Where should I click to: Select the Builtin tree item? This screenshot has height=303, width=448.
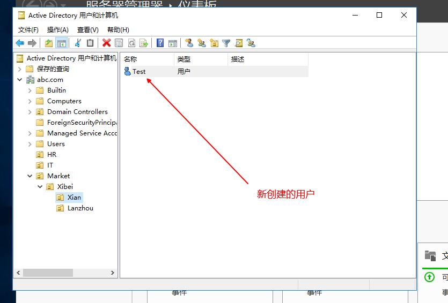point(56,90)
